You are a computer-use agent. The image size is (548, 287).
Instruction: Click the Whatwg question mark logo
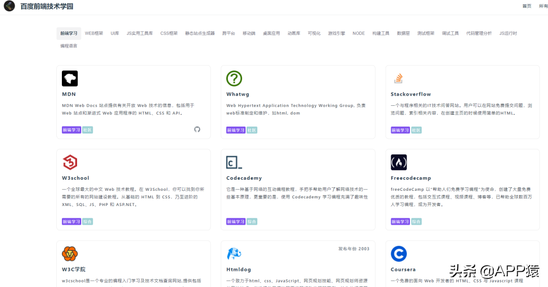pos(234,78)
